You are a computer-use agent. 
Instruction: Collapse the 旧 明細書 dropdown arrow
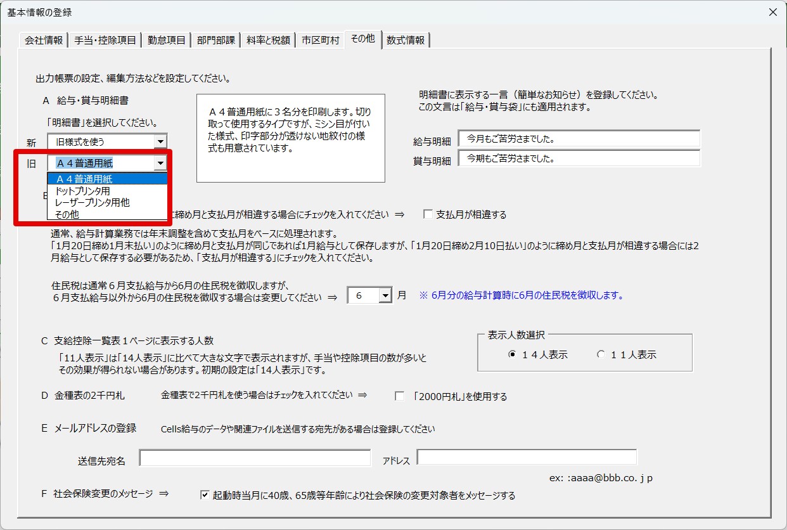tap(161, 163)
